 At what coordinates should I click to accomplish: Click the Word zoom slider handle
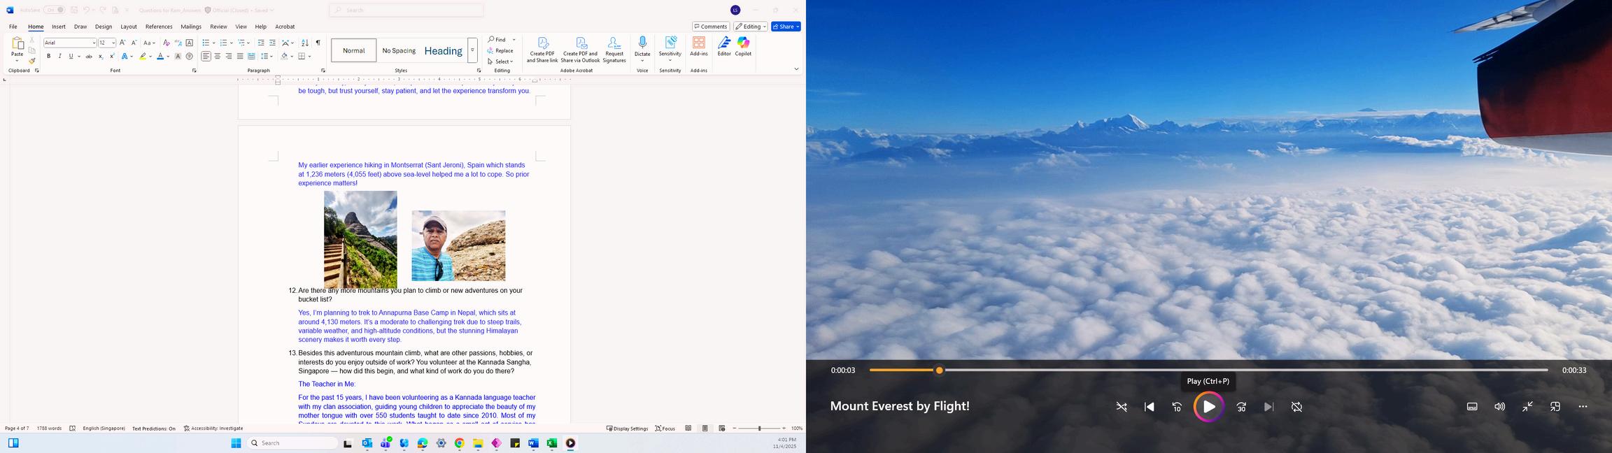[759, 429]
